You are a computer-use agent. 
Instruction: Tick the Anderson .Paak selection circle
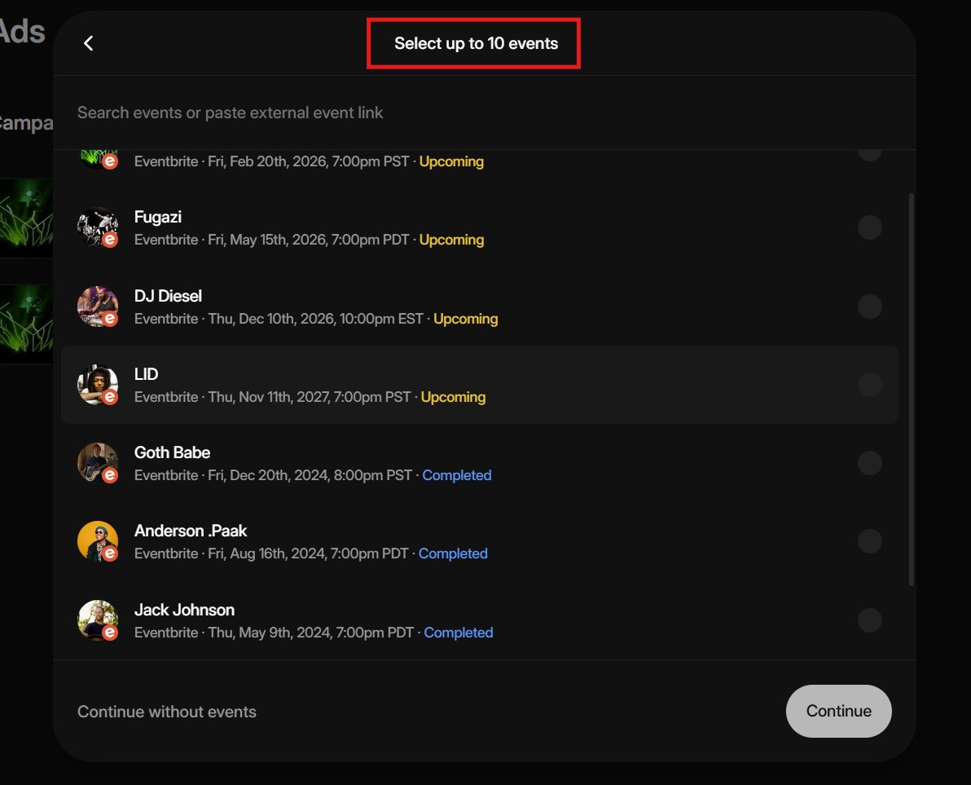(869, 541)
